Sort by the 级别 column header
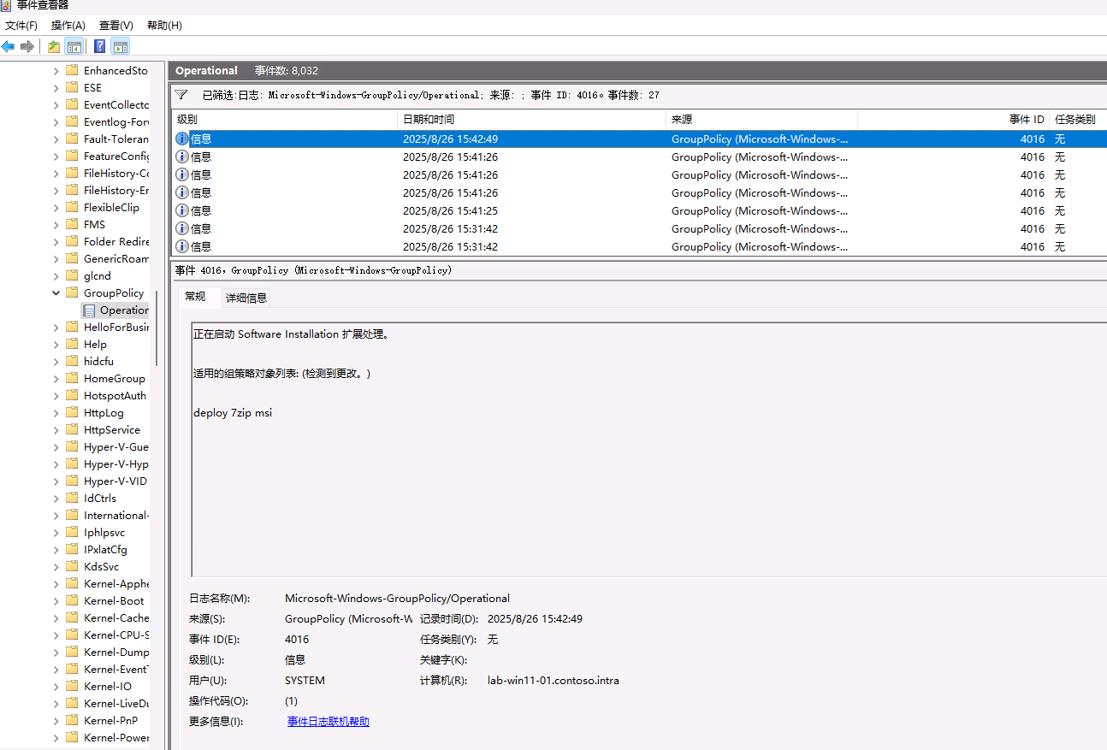This screenshot has width=1107, height=750. [285, 120]
